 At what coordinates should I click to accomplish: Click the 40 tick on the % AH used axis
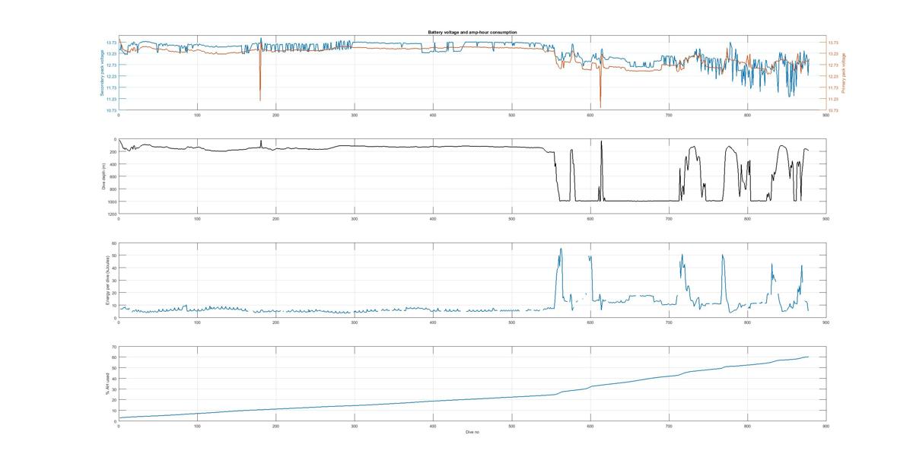tap(114, 379)
